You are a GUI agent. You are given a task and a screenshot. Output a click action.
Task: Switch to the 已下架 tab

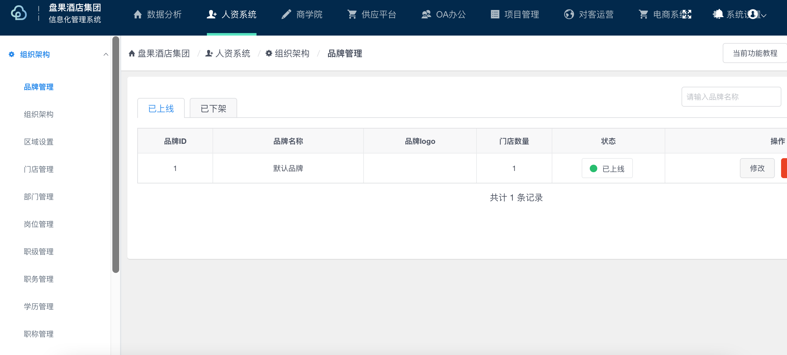213,108
